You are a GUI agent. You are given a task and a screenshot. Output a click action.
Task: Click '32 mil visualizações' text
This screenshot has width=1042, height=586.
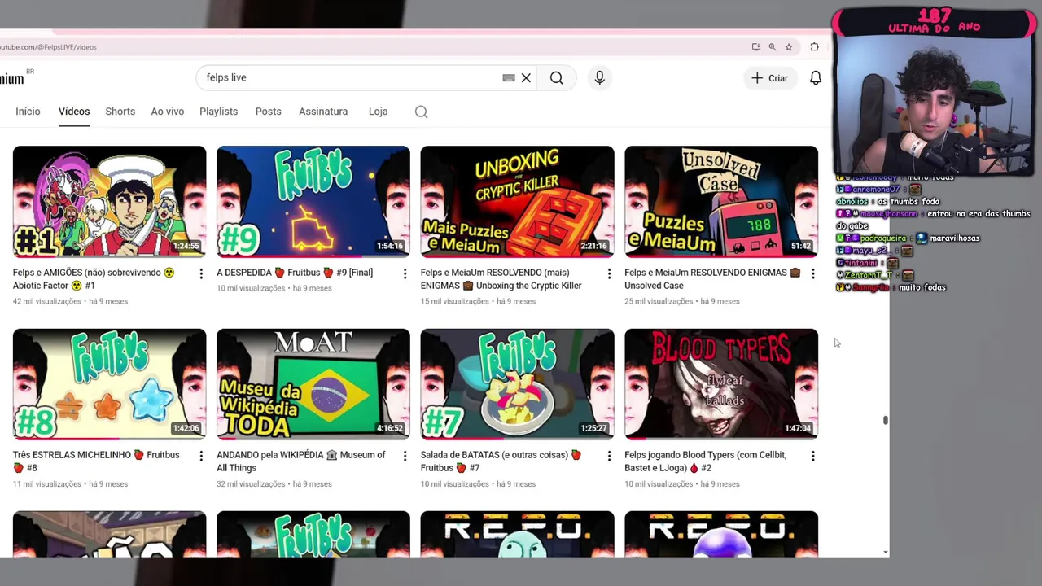[x=251, y=484]
